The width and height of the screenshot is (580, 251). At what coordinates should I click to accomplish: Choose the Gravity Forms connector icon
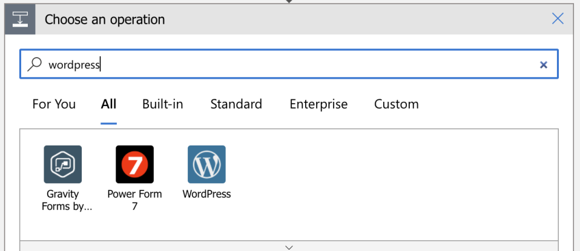click(63, 164)
